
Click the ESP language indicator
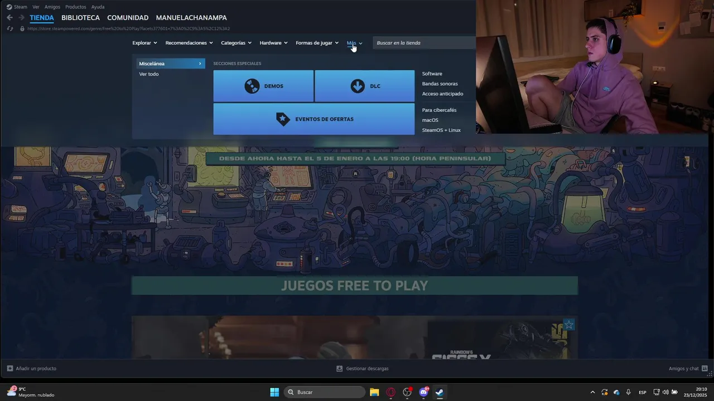[x=643, y=392]
